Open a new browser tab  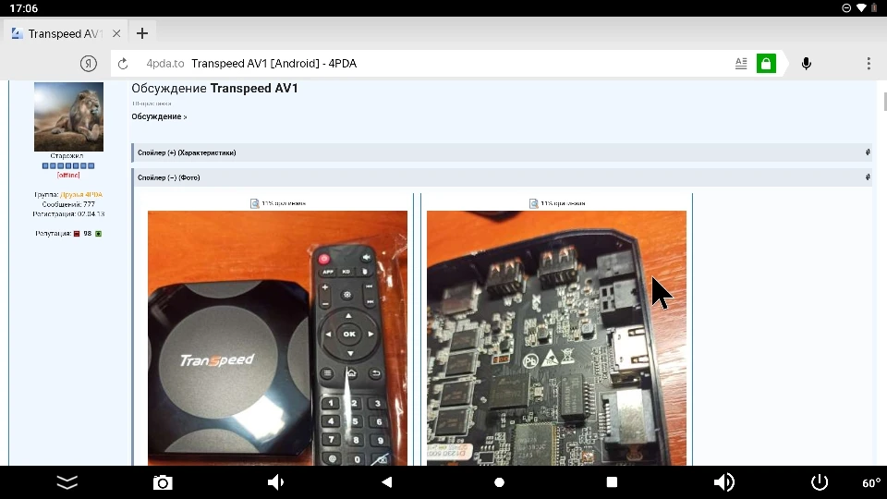pos(142,33)
